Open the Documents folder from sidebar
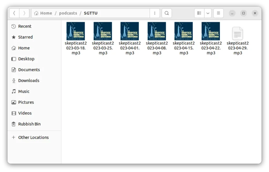 (x=29, y=70)
